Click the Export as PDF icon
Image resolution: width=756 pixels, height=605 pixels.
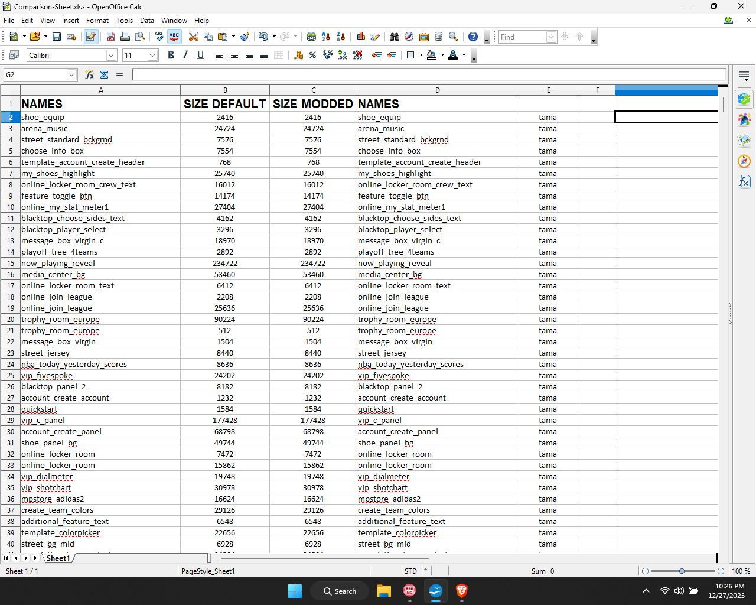pyautogui.click(x=110, y=37)
